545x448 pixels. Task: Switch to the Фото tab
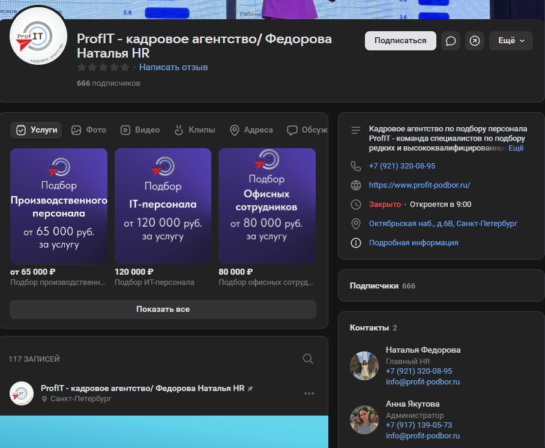coord(89,130)
